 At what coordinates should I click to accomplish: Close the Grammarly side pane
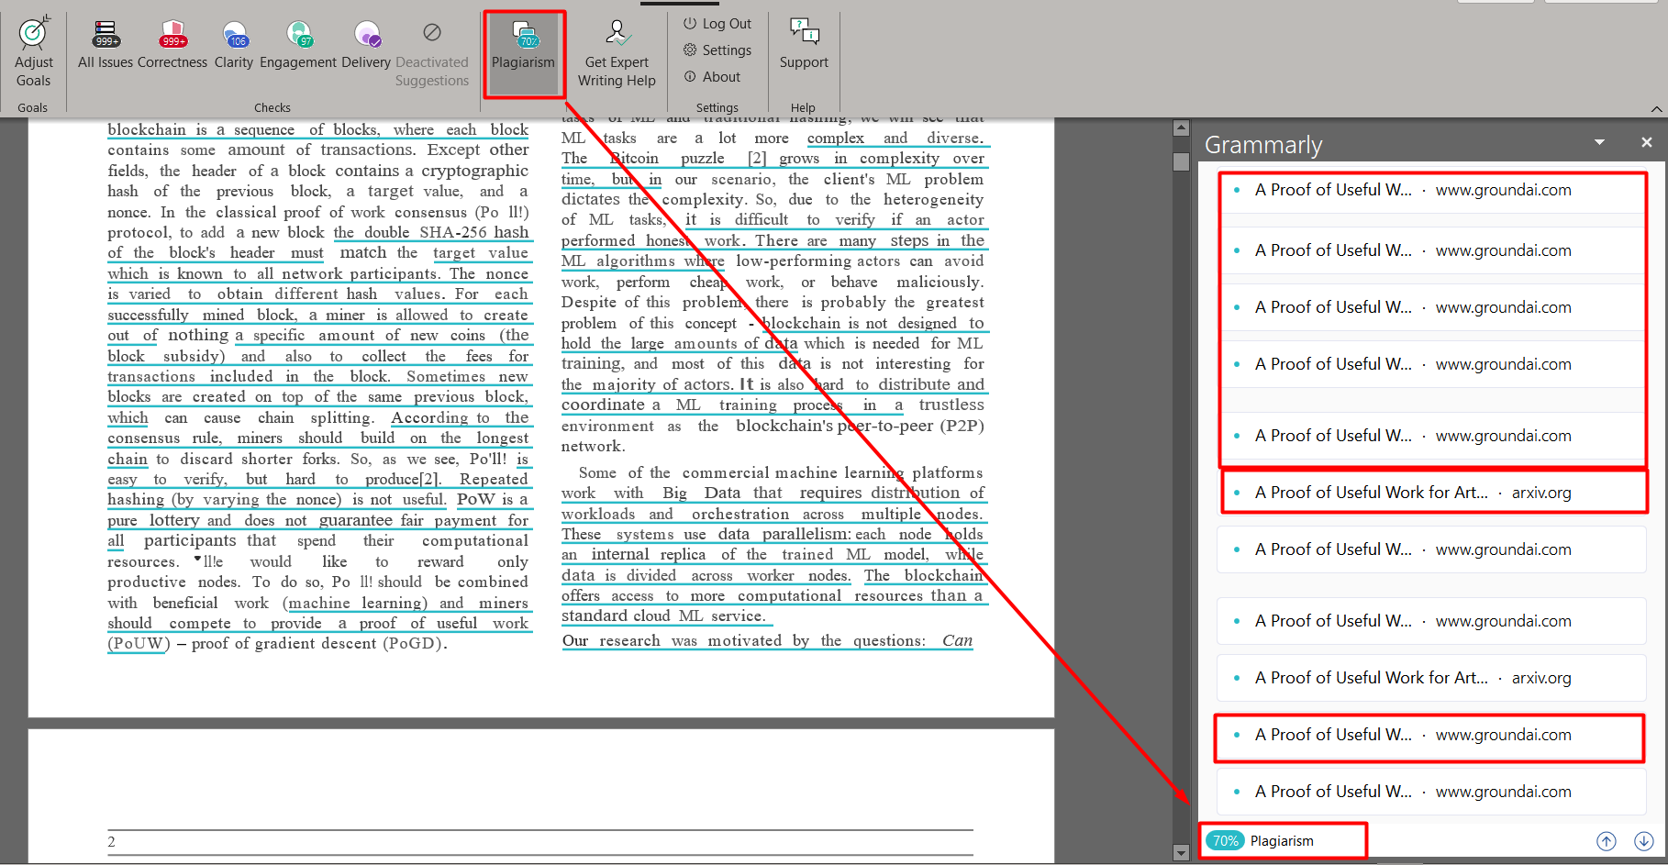pyautogui.click(x=1646, y=142)
